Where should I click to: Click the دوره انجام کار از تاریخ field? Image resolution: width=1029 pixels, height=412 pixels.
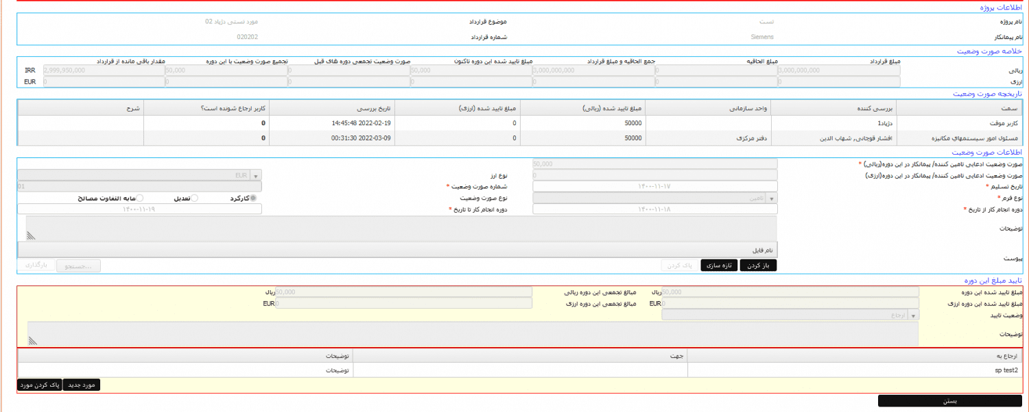(x=655, y=209)
